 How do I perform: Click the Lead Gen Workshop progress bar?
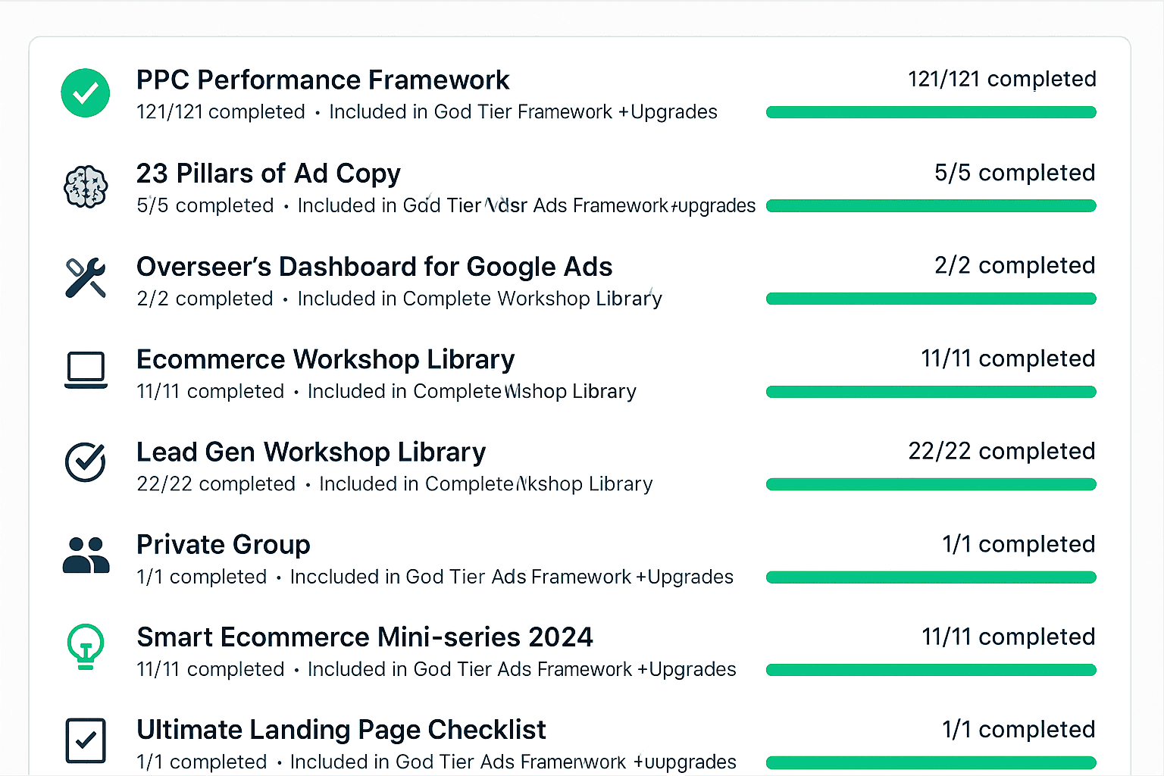[x=931, y=484]
